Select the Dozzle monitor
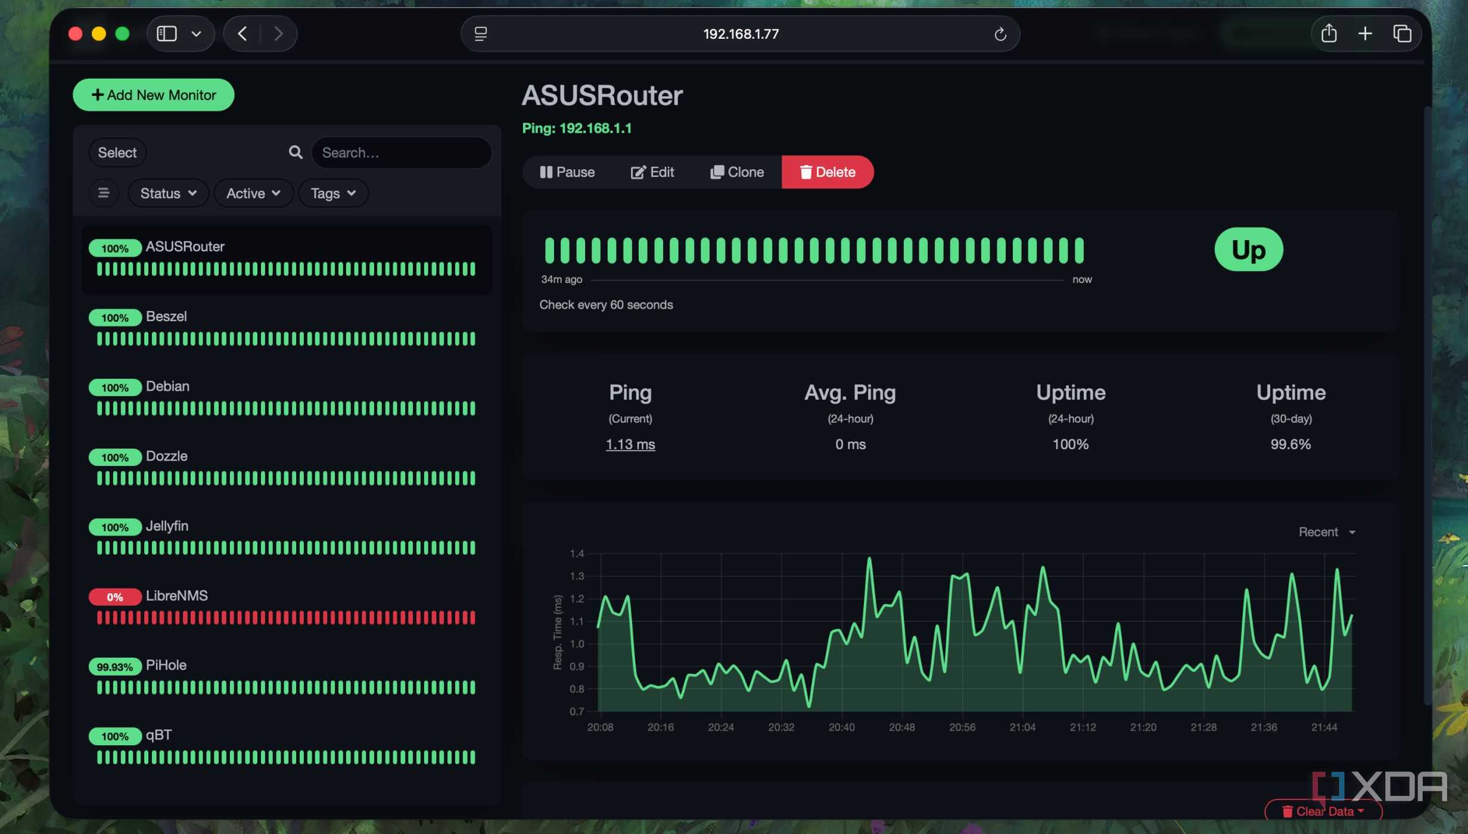 pyautogui.click(x=287, y=468)
